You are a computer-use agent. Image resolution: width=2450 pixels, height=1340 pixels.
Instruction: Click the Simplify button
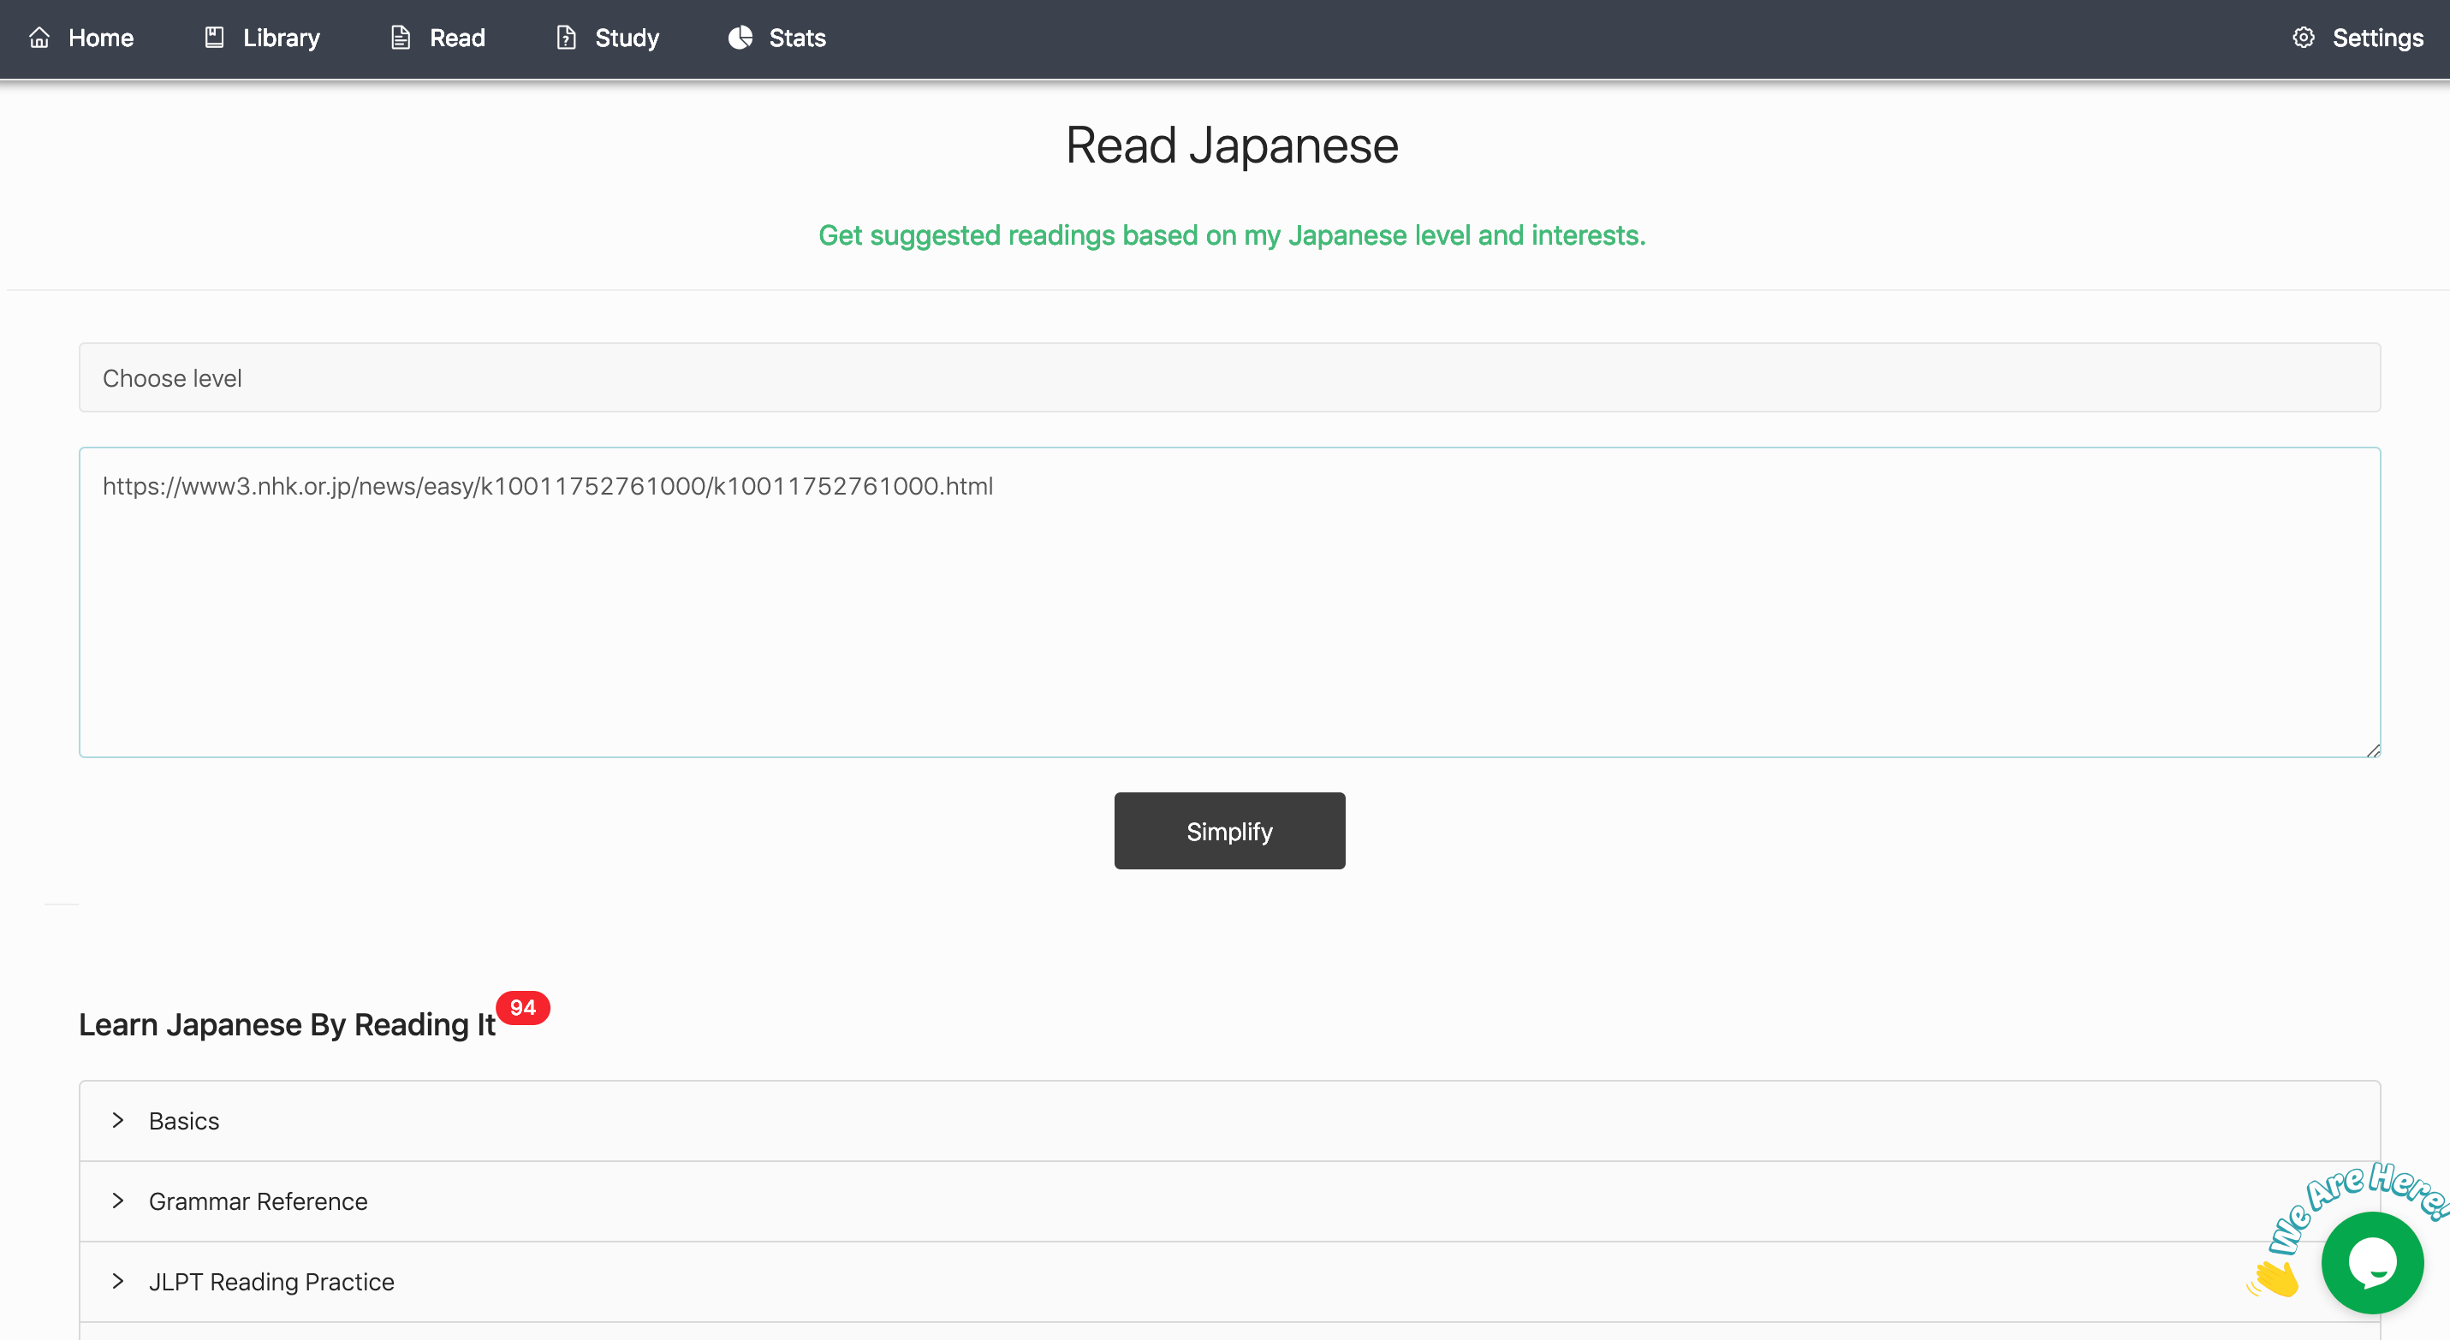tap(1228, 831)
